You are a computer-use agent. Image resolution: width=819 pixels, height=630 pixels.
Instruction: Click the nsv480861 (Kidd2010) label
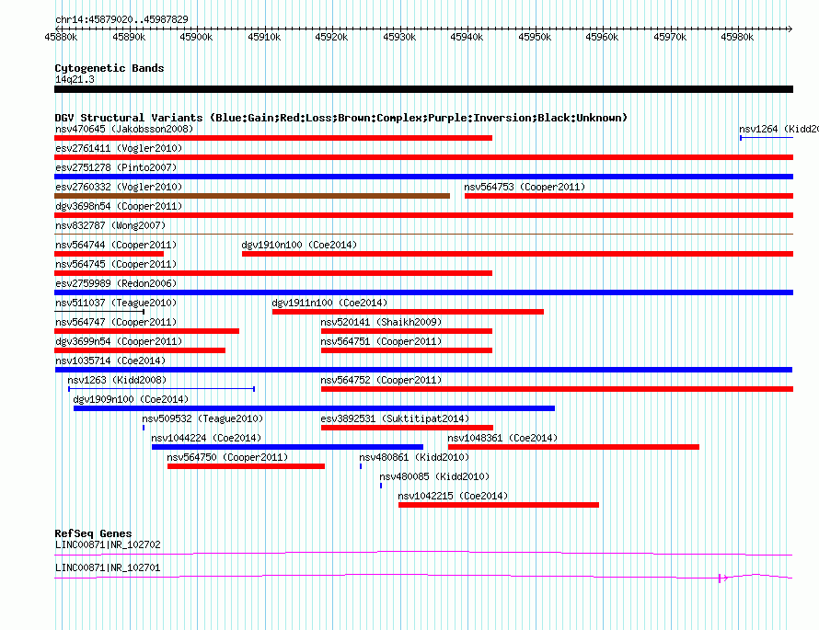tap(414, 457)
